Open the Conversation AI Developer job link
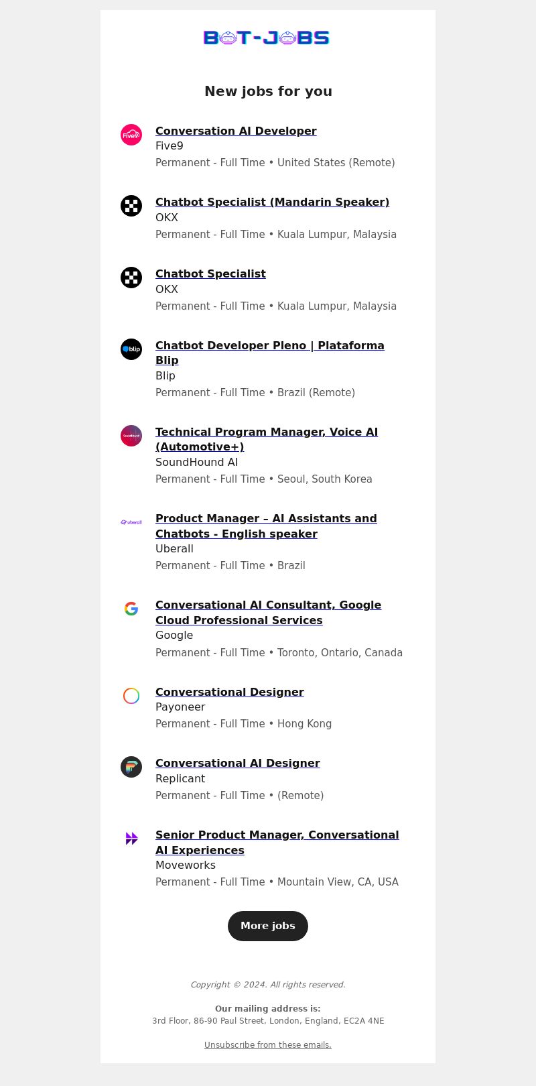 click(236, 131)
